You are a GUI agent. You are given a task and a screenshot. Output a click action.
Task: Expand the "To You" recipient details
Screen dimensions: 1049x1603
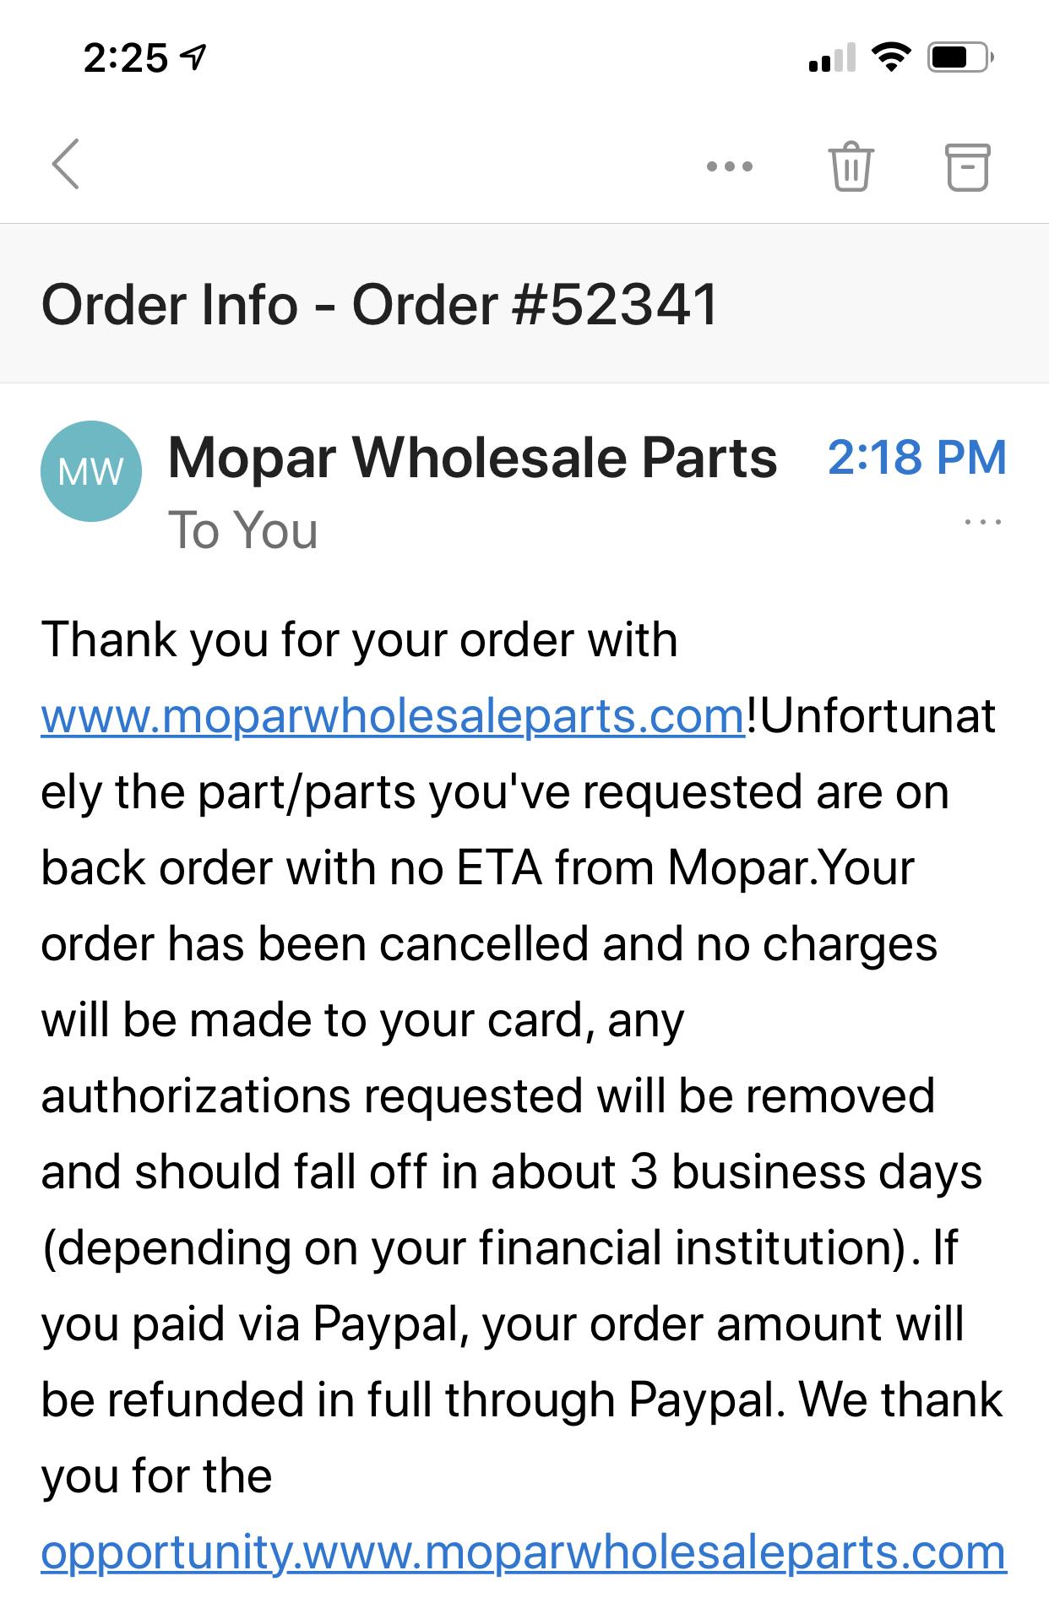click(243, 530)
